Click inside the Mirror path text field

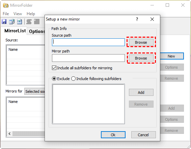click(x=88, y=58)
